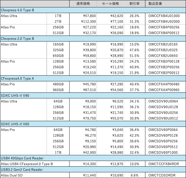This screenshot has height=178, width=186.
Task: Click model number OWCCFXA4P00960
Action: (x=164, y=90)
